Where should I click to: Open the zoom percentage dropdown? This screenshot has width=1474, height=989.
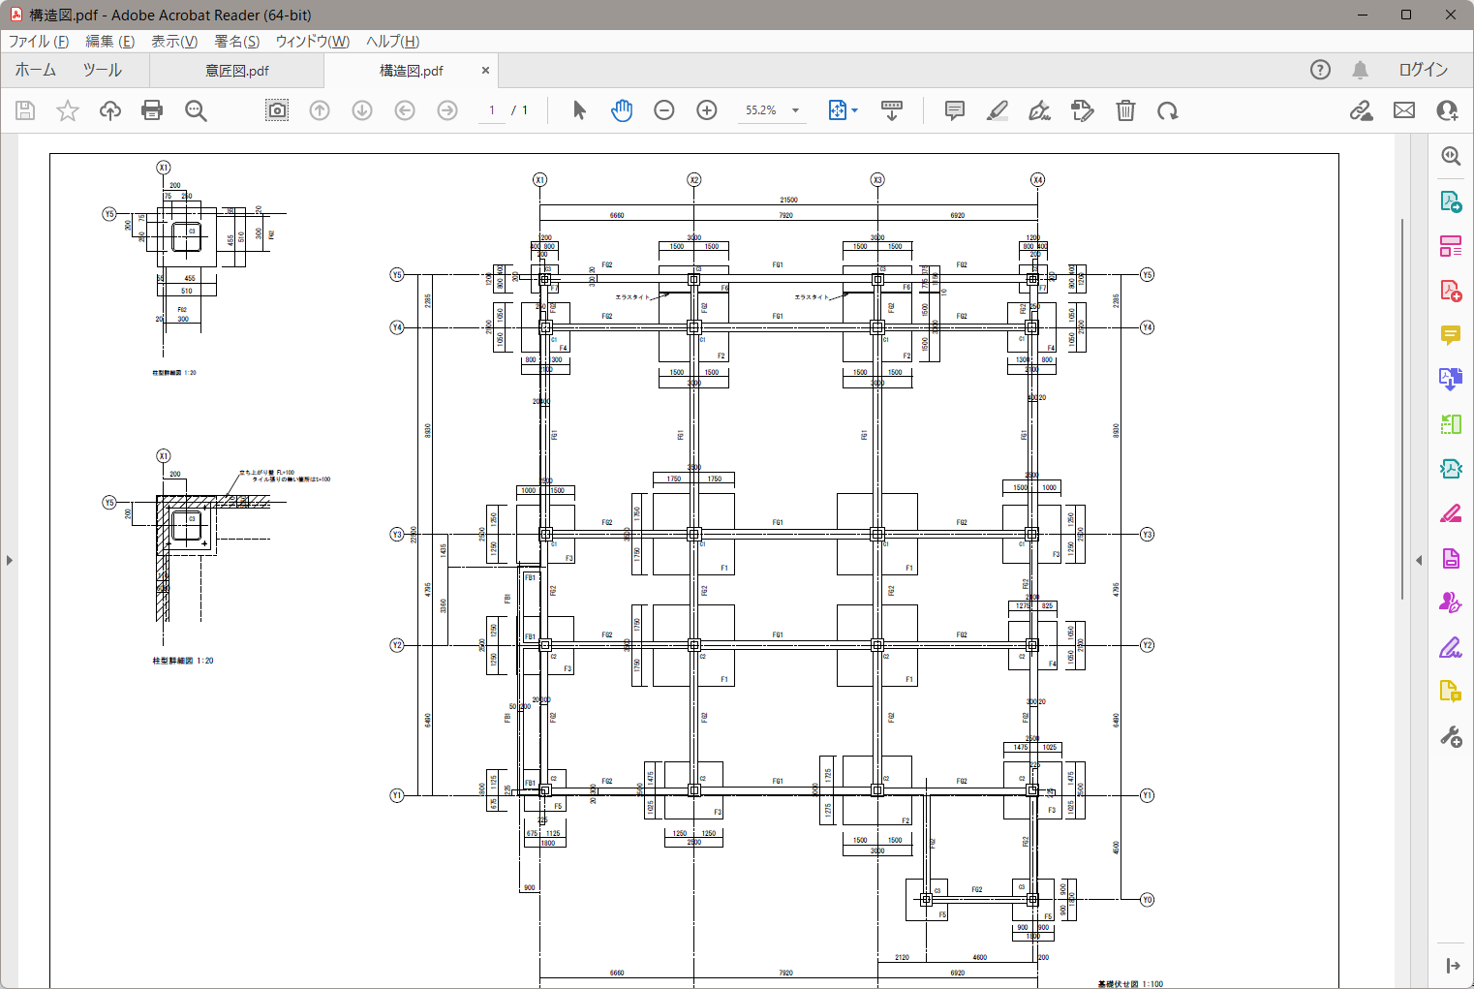[x=772, y=110]
